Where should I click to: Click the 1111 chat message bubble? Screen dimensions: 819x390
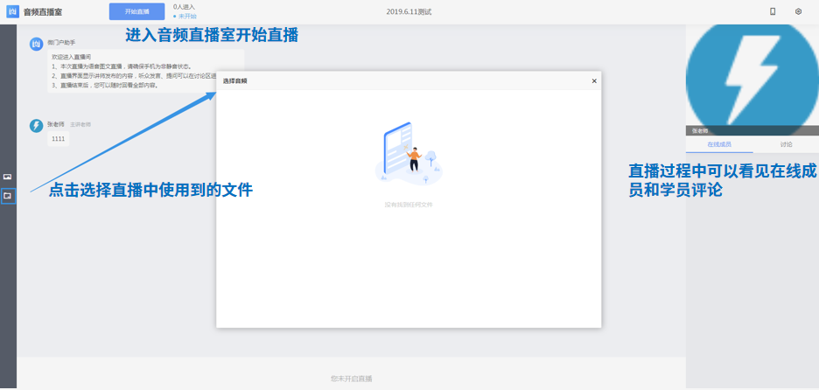tap(59, 139)
